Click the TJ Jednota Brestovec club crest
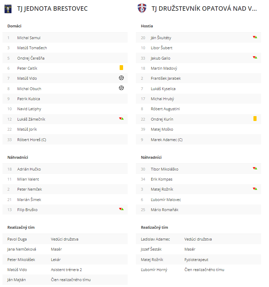 point(8,9)
